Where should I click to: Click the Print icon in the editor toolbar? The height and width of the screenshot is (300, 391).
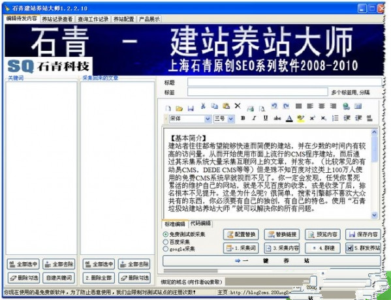(250, 108)
